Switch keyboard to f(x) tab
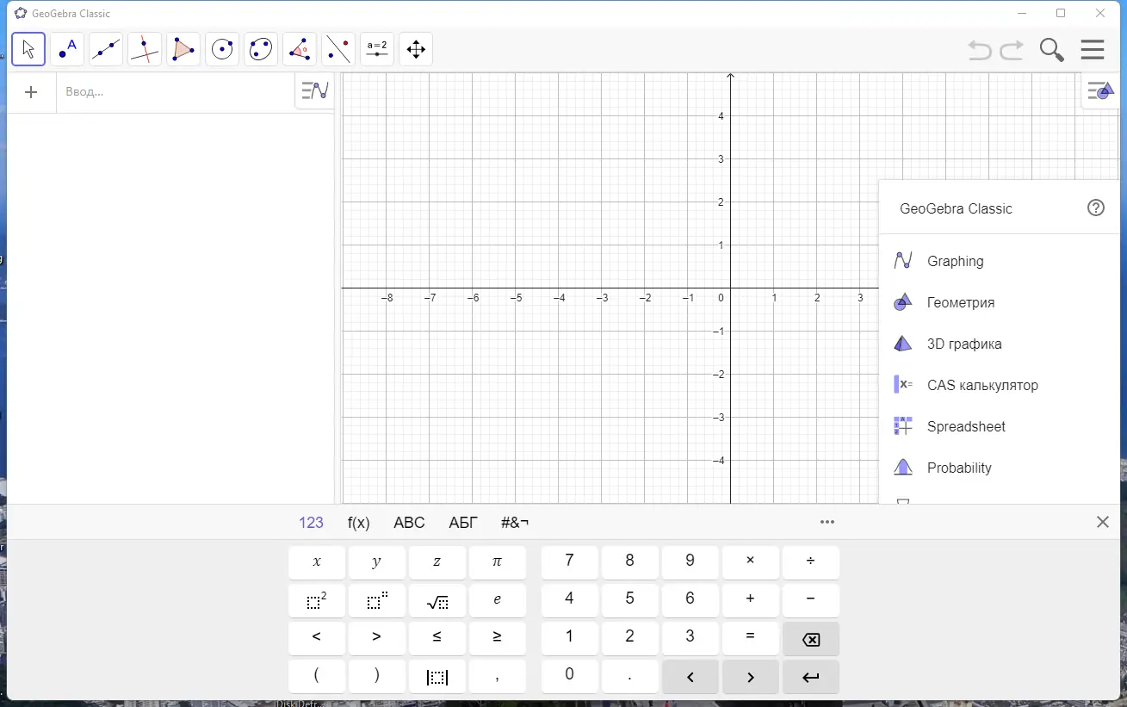 click(359, 522)
